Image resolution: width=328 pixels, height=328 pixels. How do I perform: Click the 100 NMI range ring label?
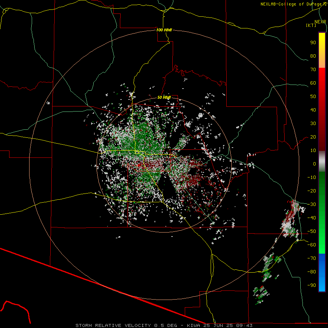pos(164,30)
